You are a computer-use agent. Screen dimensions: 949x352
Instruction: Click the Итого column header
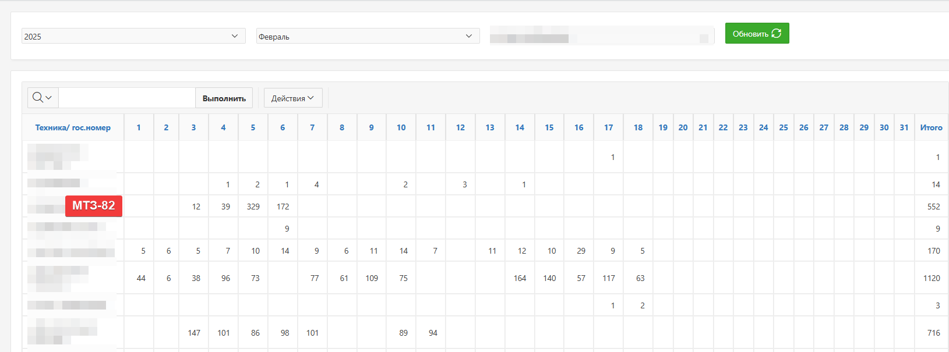(x=931, y=127)
